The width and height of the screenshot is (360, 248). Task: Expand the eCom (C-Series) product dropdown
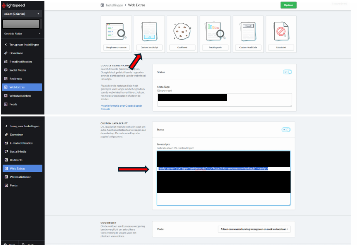pyautogui.click(x=22, y=14)
